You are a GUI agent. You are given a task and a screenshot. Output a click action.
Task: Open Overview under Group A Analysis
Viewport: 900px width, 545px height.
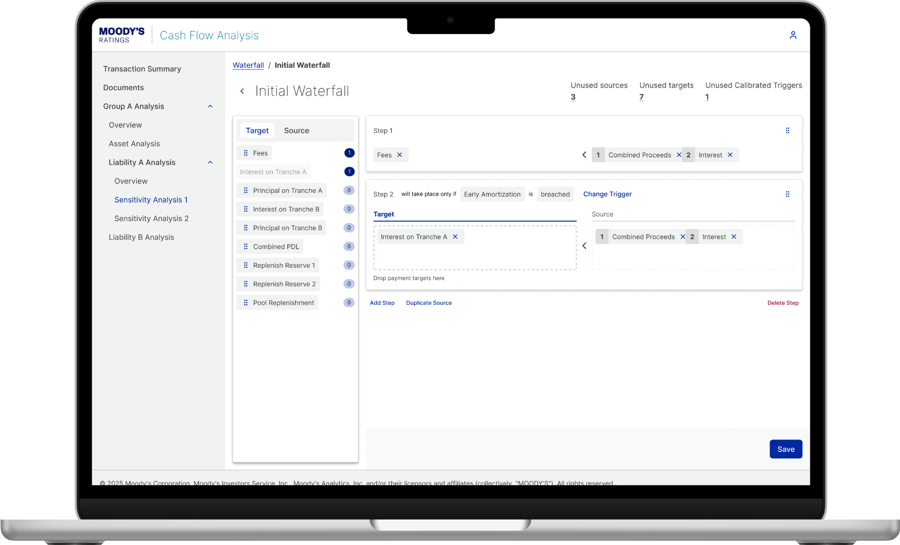125,125
